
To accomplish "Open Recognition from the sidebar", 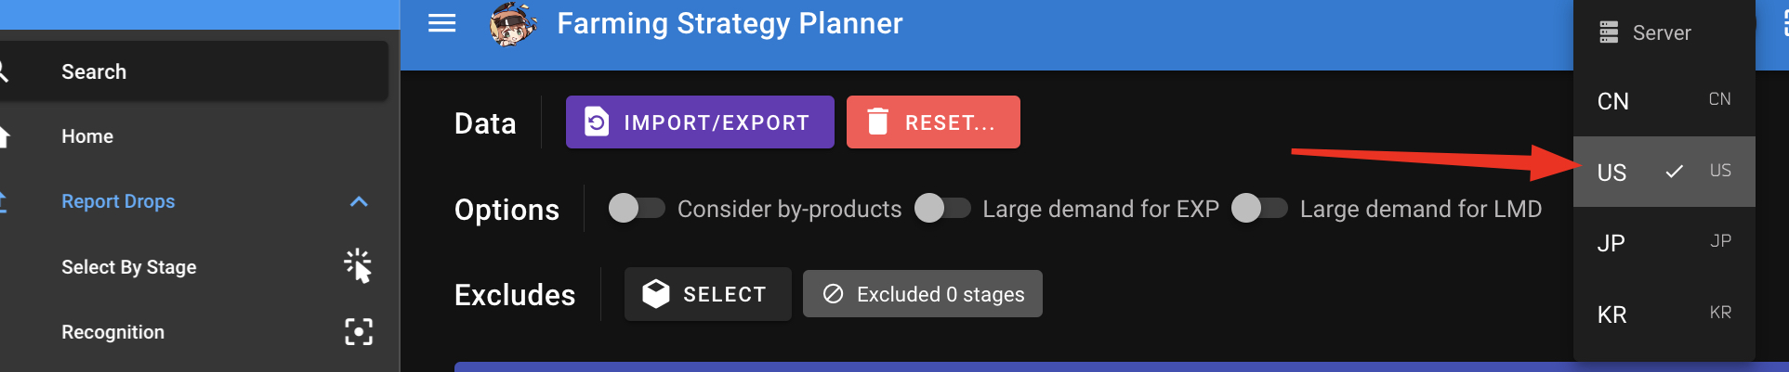I will point(112,332).
